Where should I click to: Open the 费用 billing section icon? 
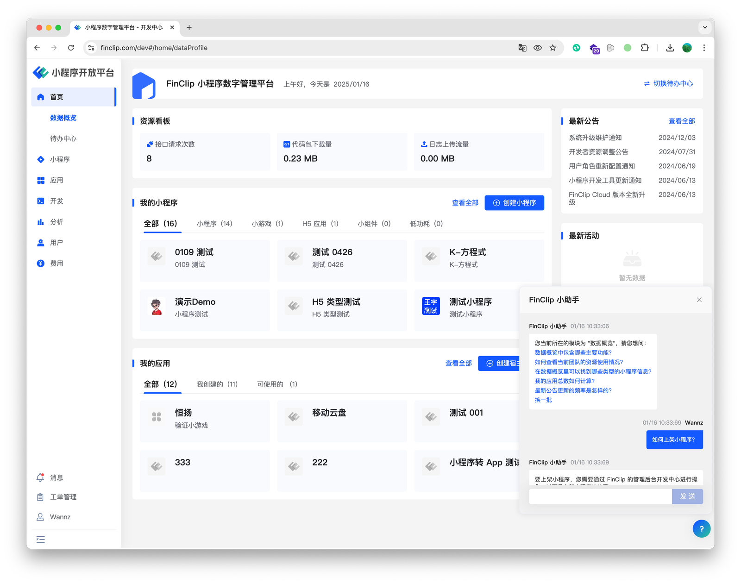pyautogui.click(x=41, y=263)
